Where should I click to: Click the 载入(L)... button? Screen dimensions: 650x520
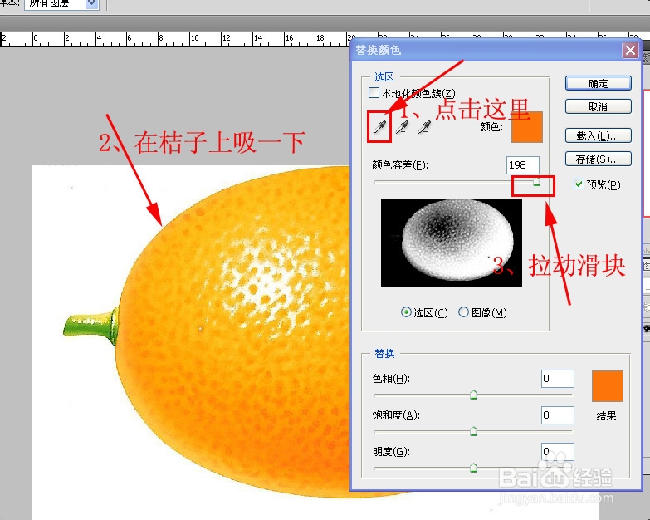pos(599,135)
